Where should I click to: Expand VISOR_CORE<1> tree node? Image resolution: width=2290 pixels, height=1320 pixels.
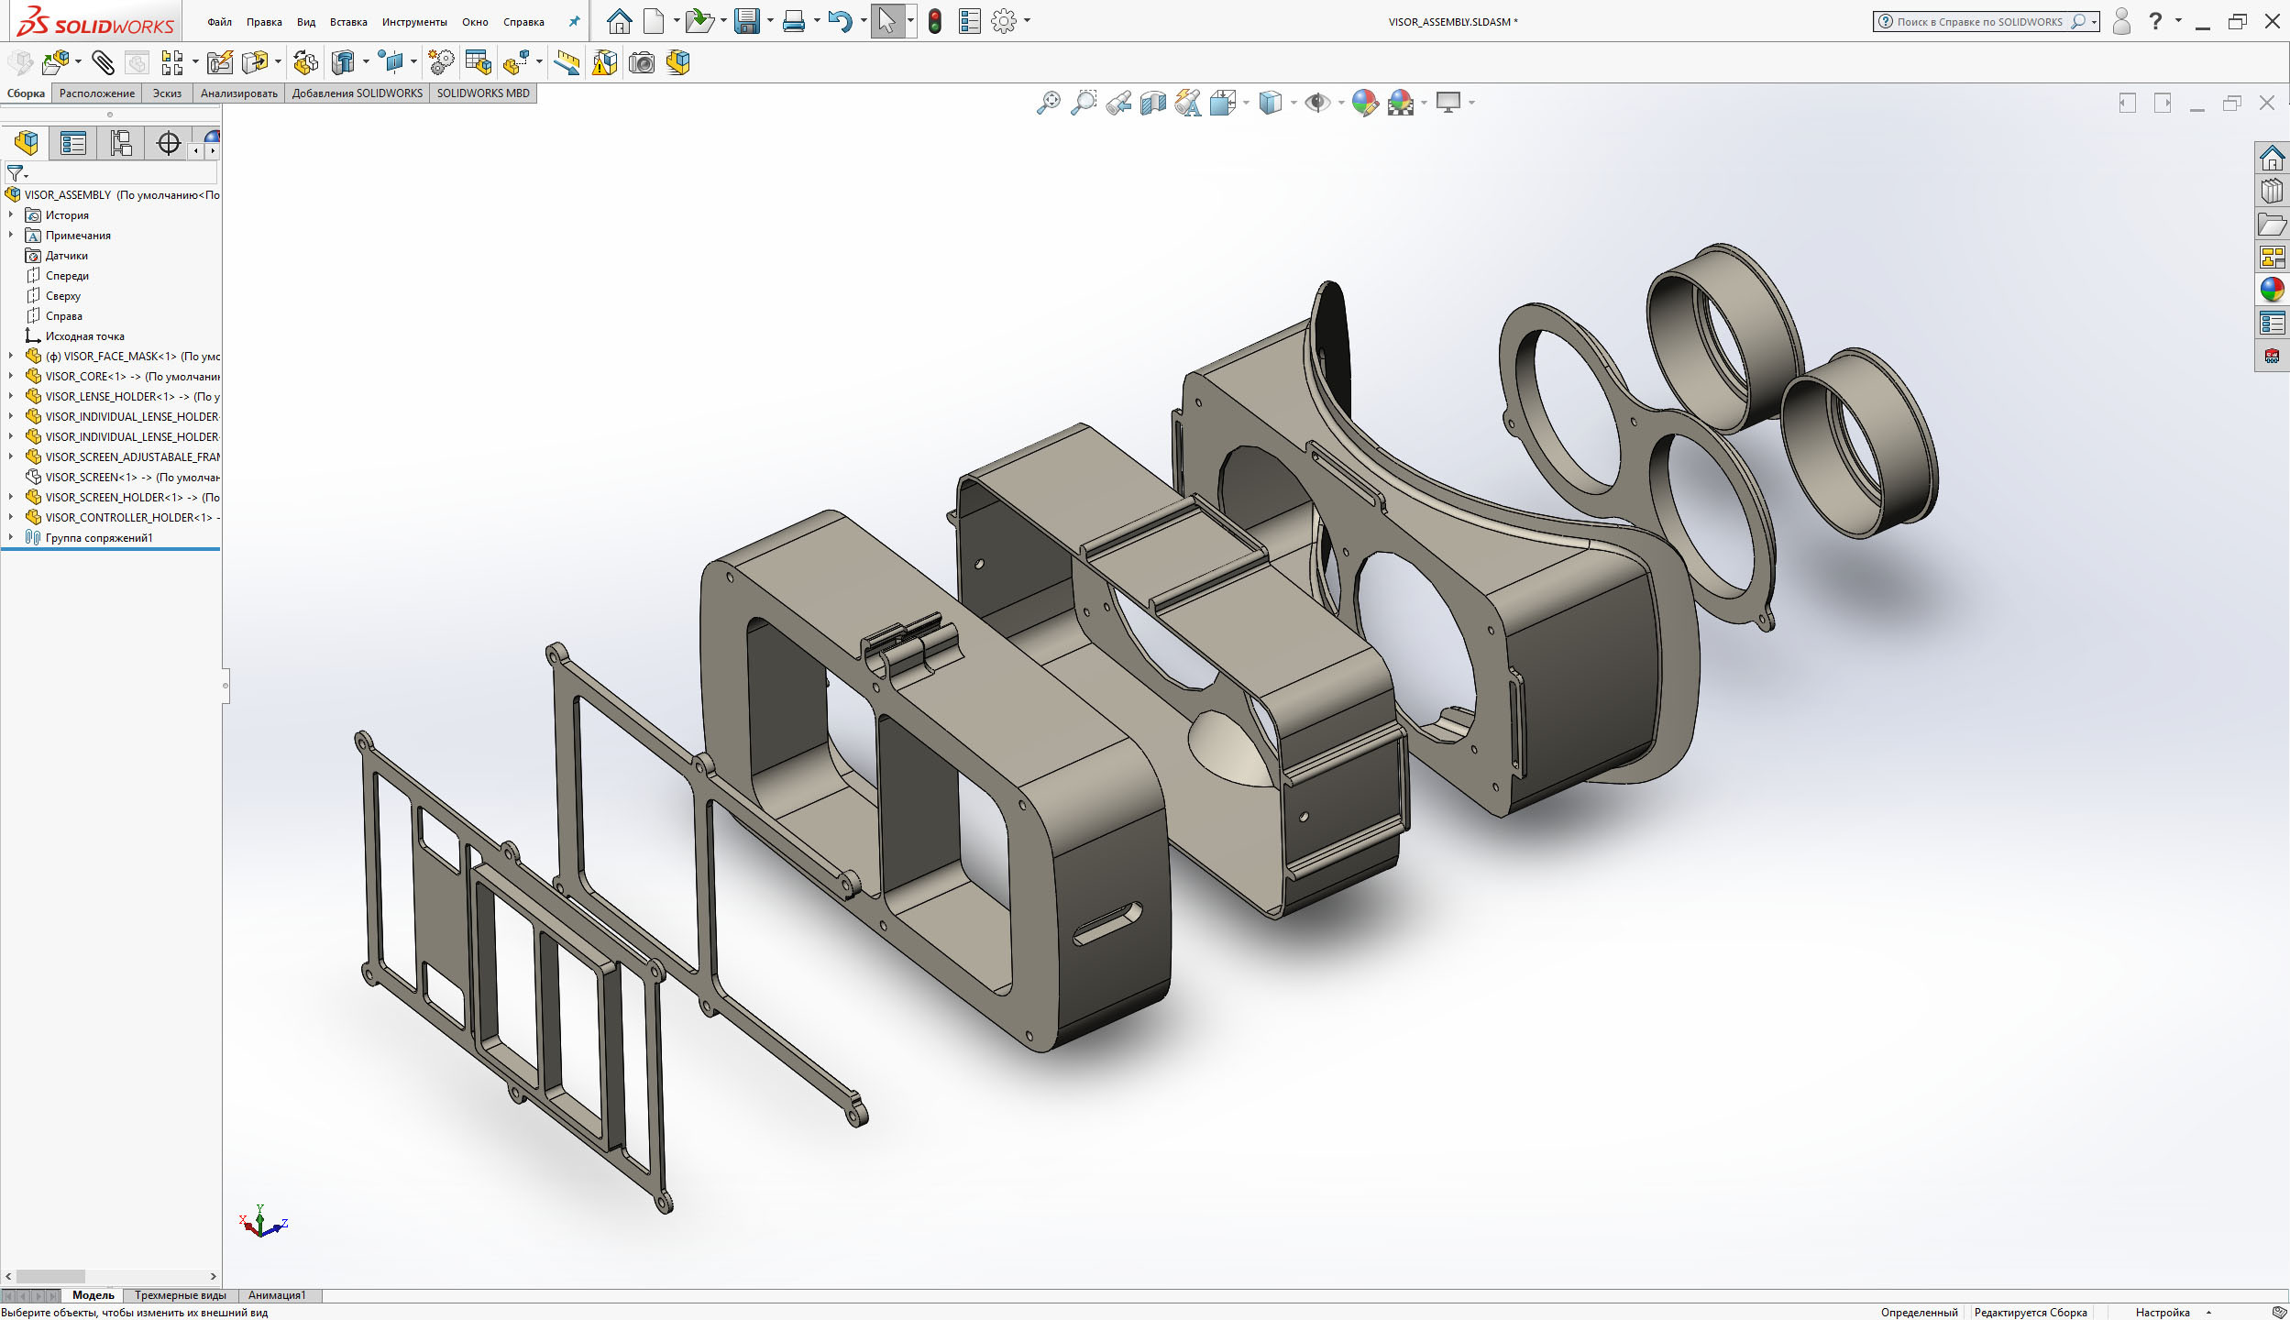pyautogui.click(x=11, y=376)
